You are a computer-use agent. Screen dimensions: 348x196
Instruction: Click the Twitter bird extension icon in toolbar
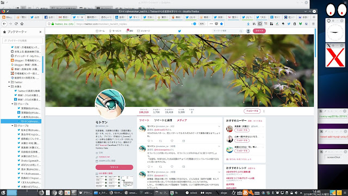pyautogui.click(x=289, y=24)
